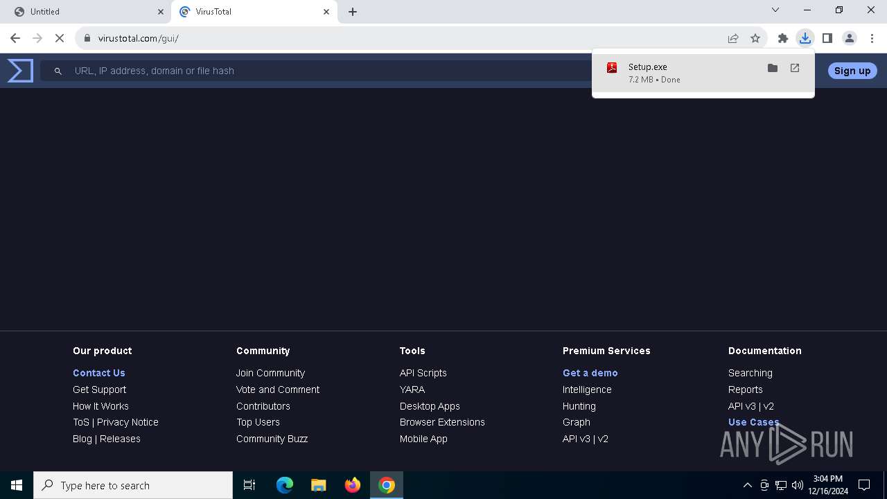887x499 pixels.
Task: Open Get Support link
Action: pyautogui.click(x=99, y=389)
